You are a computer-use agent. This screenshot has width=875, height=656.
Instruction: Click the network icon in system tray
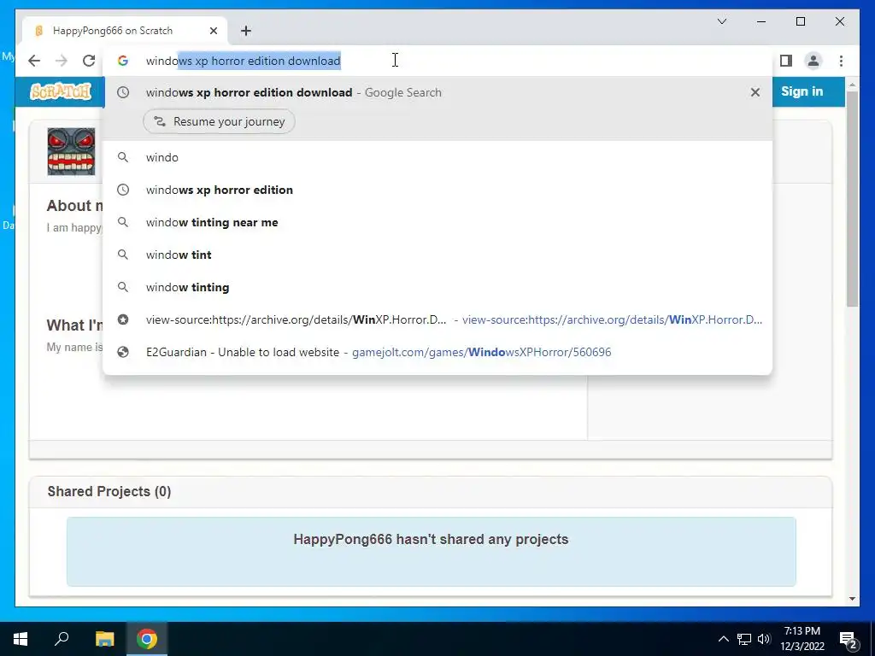coord(744,639)
